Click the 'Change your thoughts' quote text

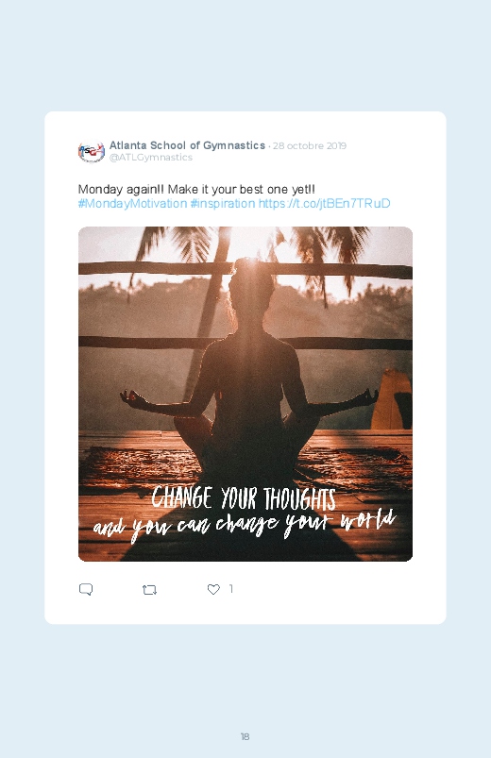coord(244,498)
